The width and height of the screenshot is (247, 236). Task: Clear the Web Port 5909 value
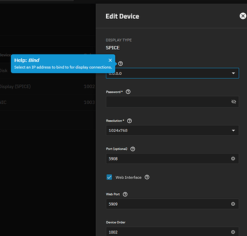(233, 204)
